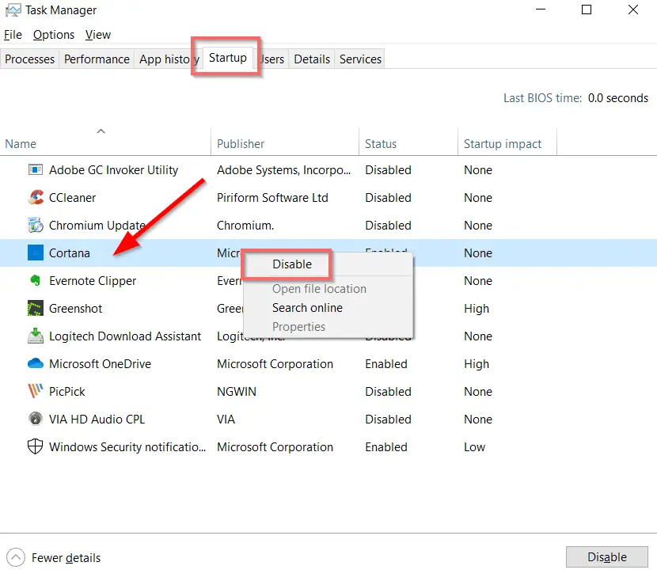Open the Options menu

[x=54, y=34]
